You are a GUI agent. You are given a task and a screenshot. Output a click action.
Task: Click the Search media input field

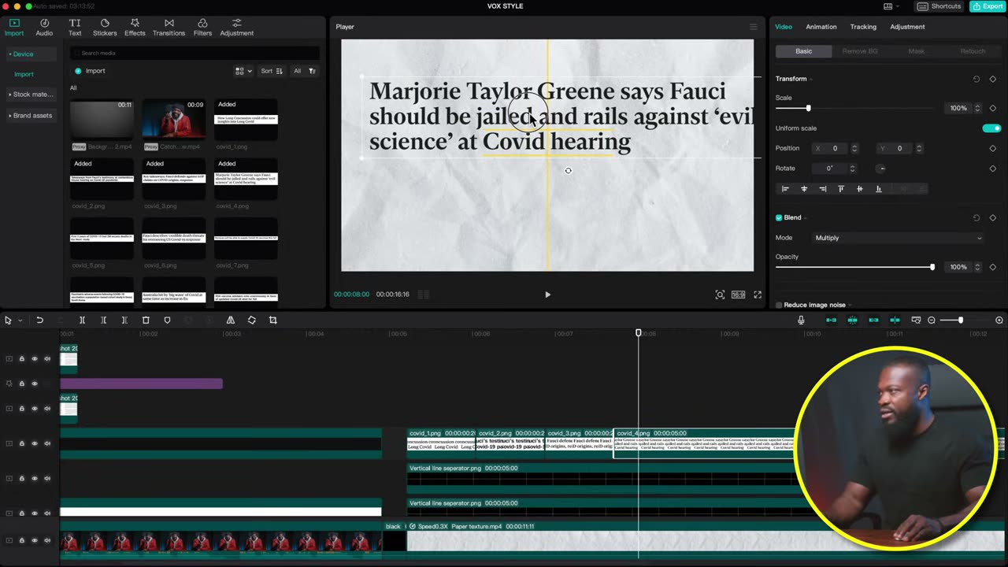point(195,53)
